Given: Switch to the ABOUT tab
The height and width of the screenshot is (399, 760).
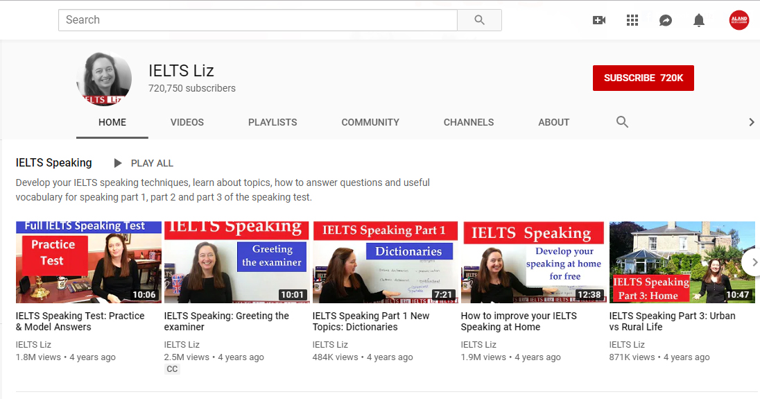Looking at the screenshot, I should point(553,122).
